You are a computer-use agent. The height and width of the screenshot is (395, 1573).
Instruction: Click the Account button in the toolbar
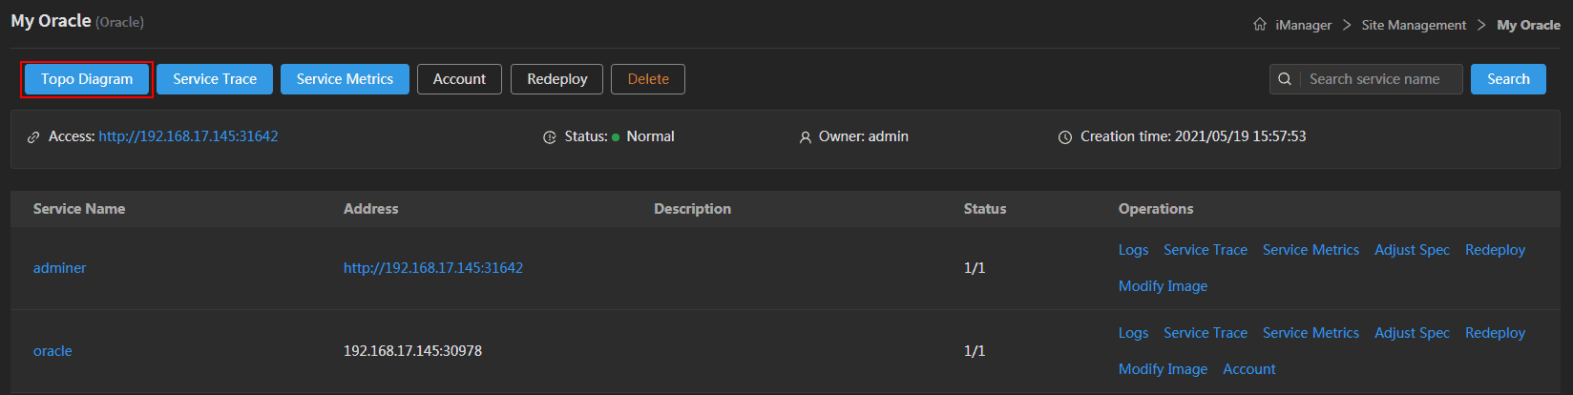(459, 79)
